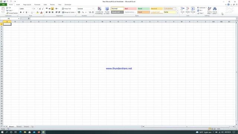Screen dimensions: 238x134
Task: Click the formula bar input field
Action: (133, 19)
